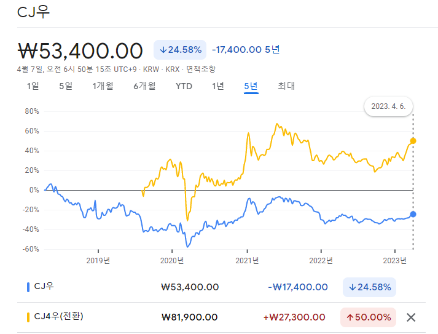Click the 2019년 axis label
The height and width of the screenshot is (334, 438).
pyautogui.click(x=98, y=261)
